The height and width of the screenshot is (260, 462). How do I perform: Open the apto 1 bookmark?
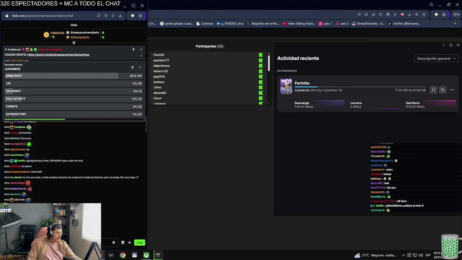[x=325, y=23]
